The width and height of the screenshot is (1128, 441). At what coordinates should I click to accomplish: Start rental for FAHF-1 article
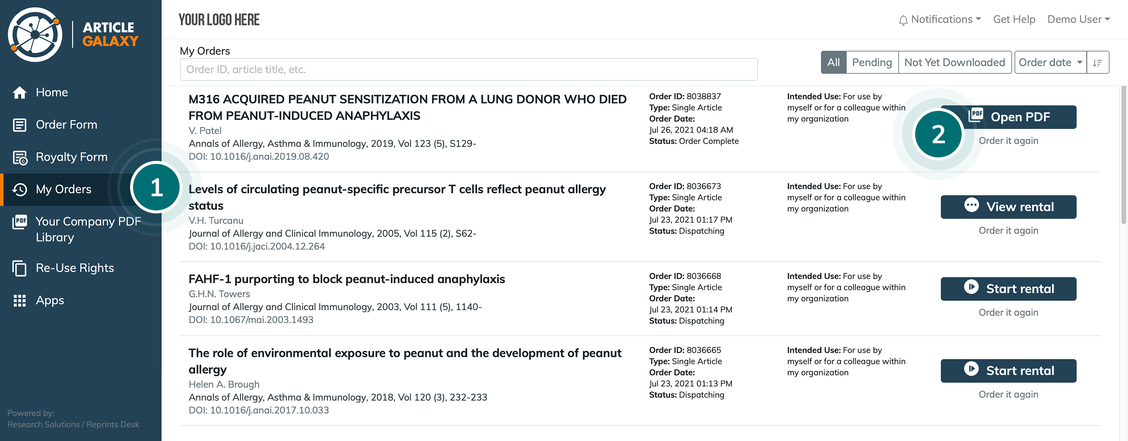(x=1008, y=289)
